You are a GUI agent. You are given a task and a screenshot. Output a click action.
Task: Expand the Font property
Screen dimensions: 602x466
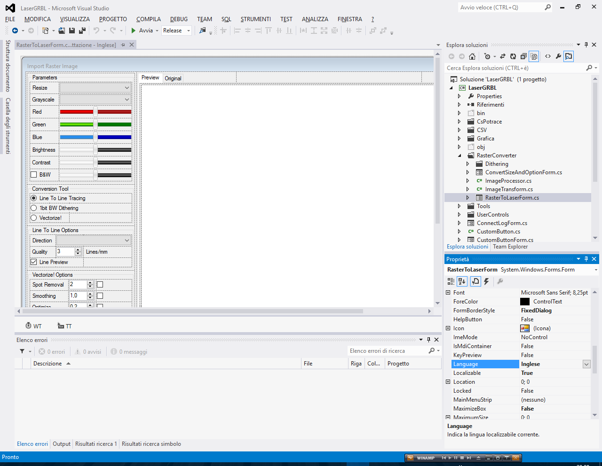(448, 293)
